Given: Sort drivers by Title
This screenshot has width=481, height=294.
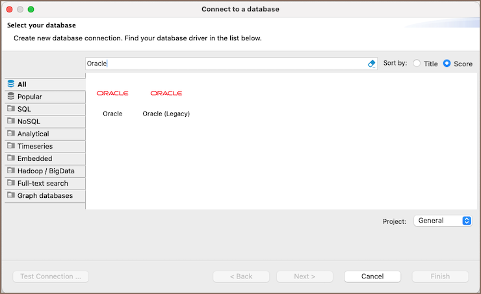Looking at the screenshot, I should coord(417,64).
